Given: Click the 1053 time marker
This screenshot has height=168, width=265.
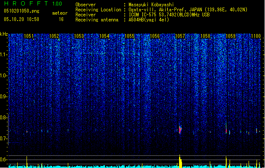Looking at the screenshot, I should click(x=79, y=36).
